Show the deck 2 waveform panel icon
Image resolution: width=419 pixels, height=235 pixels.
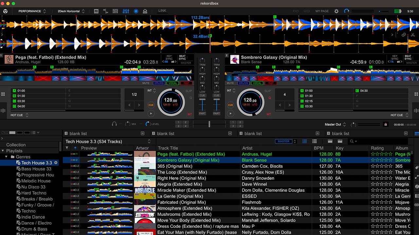(x=416, y=111)
